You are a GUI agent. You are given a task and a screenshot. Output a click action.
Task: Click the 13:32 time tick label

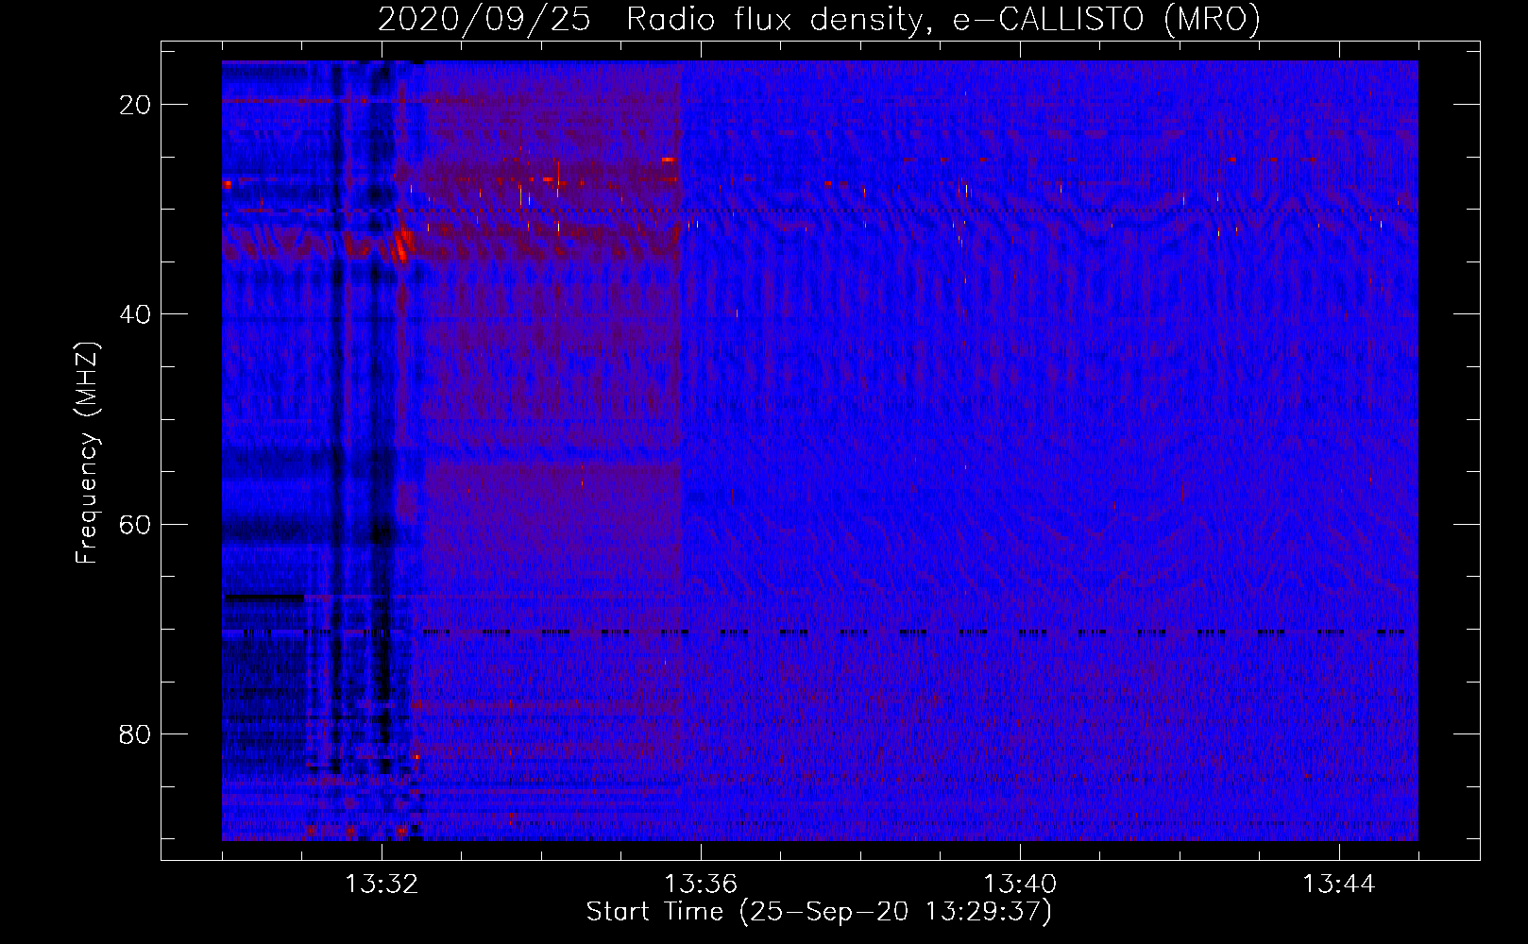click(382, 885)
